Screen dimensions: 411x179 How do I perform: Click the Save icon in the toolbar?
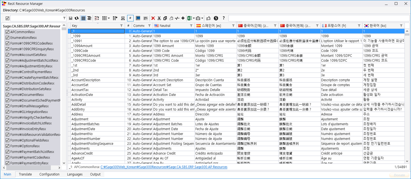[x=71, y=18]
